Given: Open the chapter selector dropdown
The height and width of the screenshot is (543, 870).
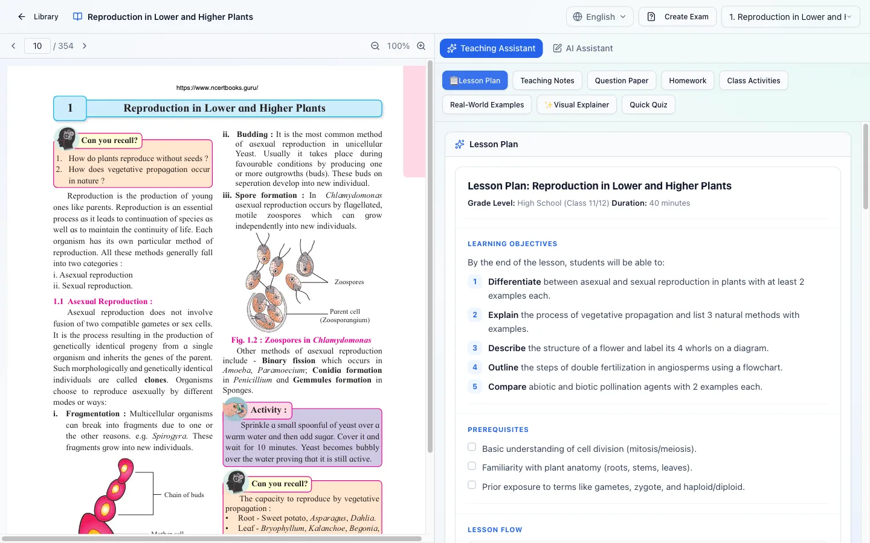Looking at the screenshot, I should 790,17.
